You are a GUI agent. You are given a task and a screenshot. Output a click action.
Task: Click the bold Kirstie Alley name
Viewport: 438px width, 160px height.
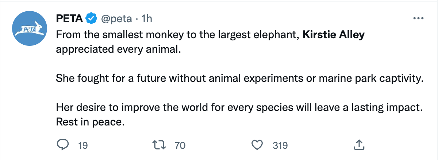[334, 35]
